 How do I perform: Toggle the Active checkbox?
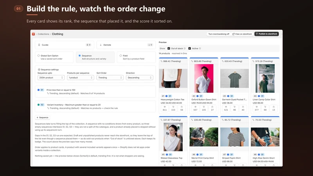tap(190, 48)
